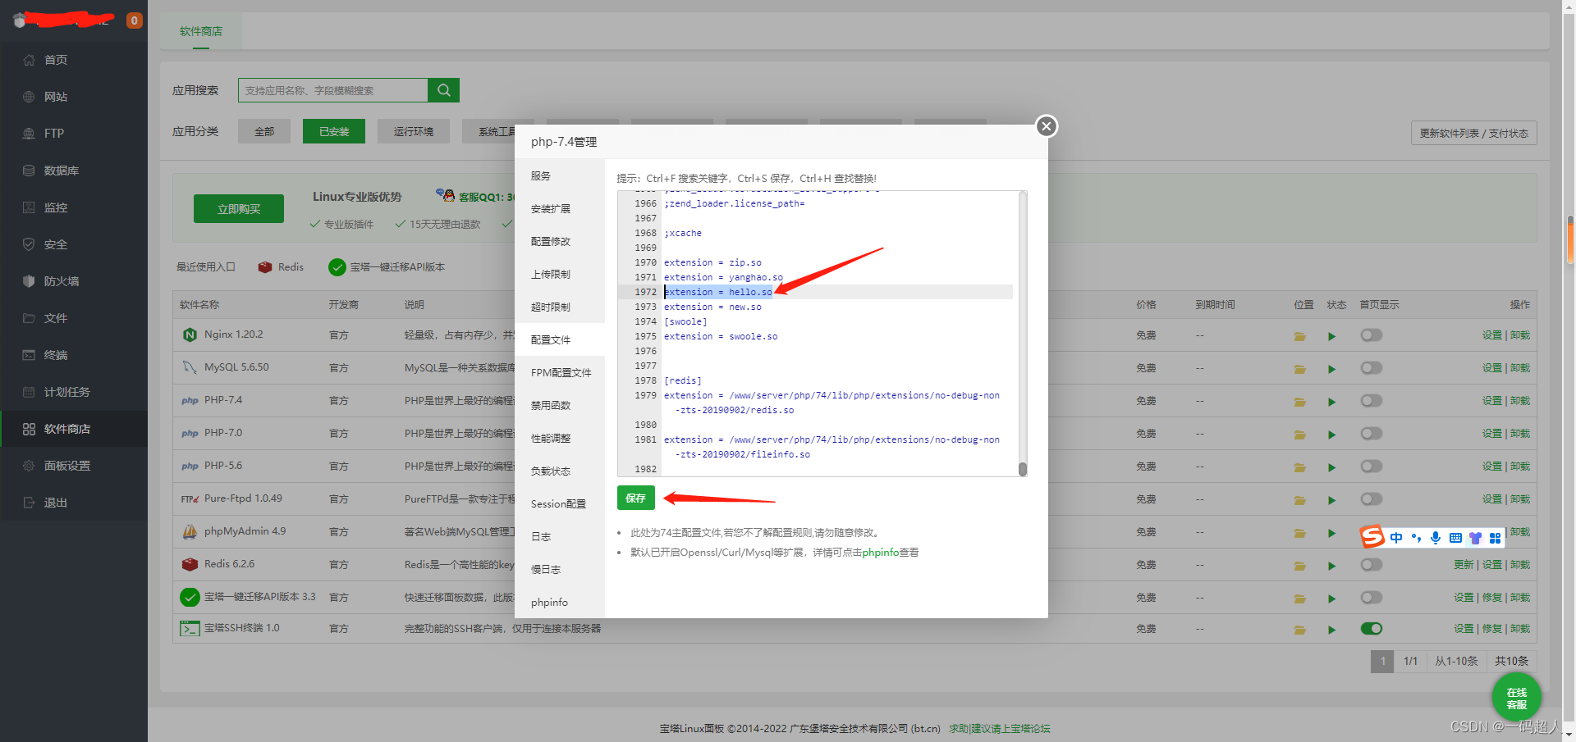
Task: Click the search magnifier button
Action: pos(443,90)
